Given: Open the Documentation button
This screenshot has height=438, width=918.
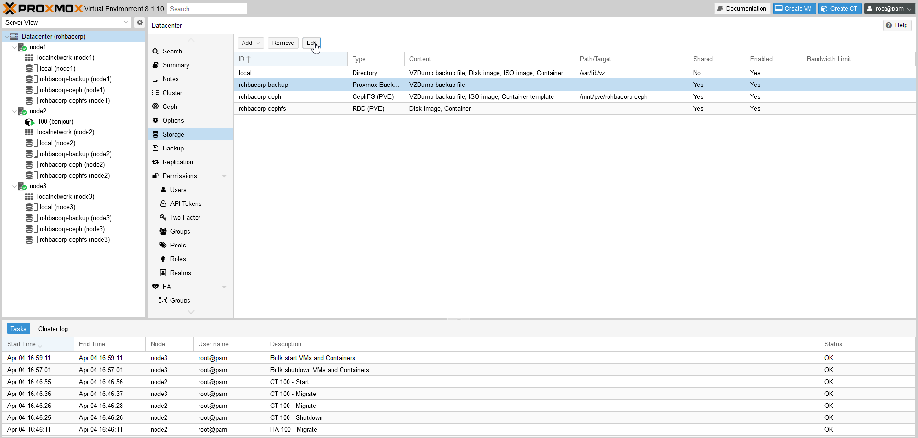Looking at the screenshot, I should click(x=742, y=9).
